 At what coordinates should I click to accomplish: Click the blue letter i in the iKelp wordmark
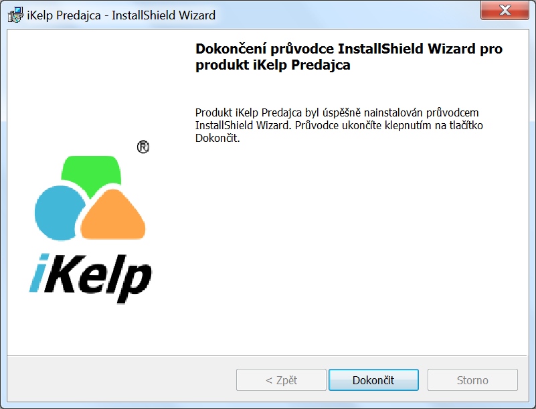click(x=39, y=273)
